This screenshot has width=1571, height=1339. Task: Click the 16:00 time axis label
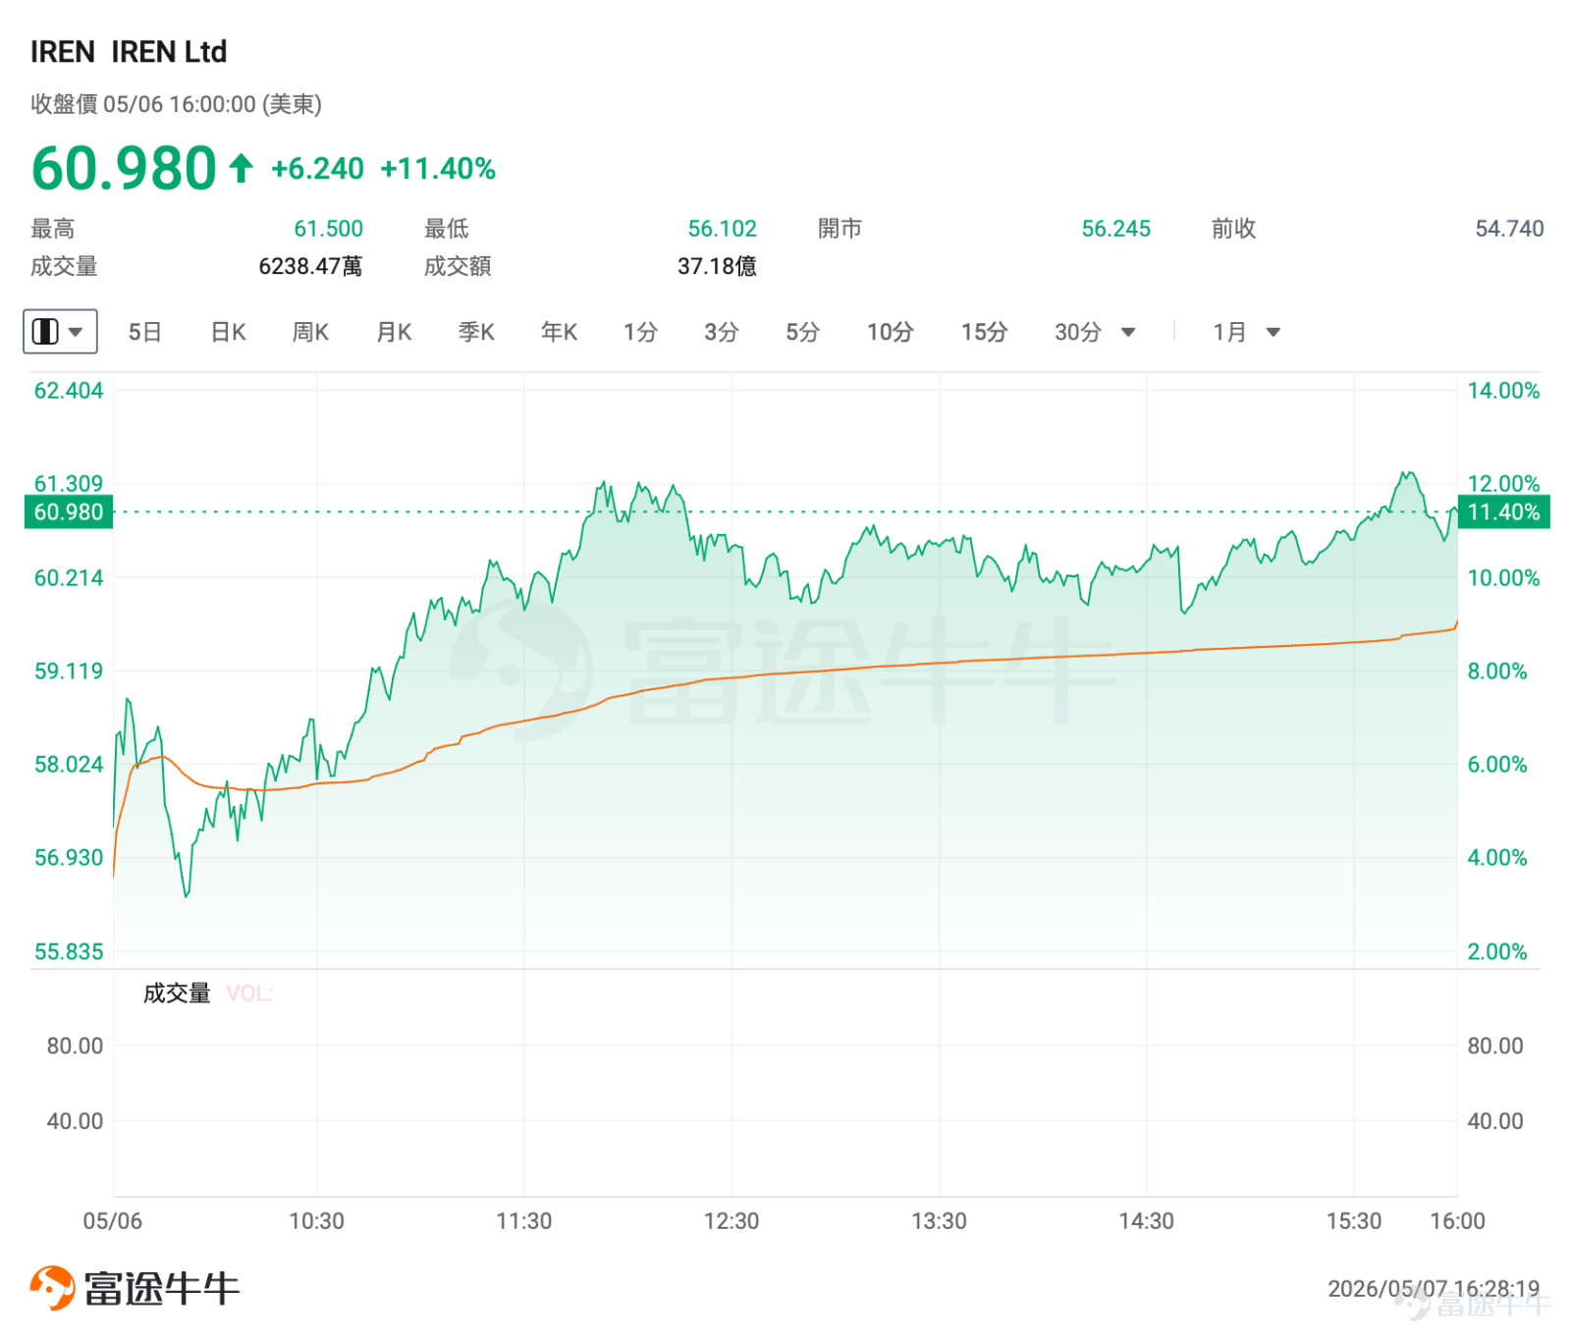coord(1457,1221)
